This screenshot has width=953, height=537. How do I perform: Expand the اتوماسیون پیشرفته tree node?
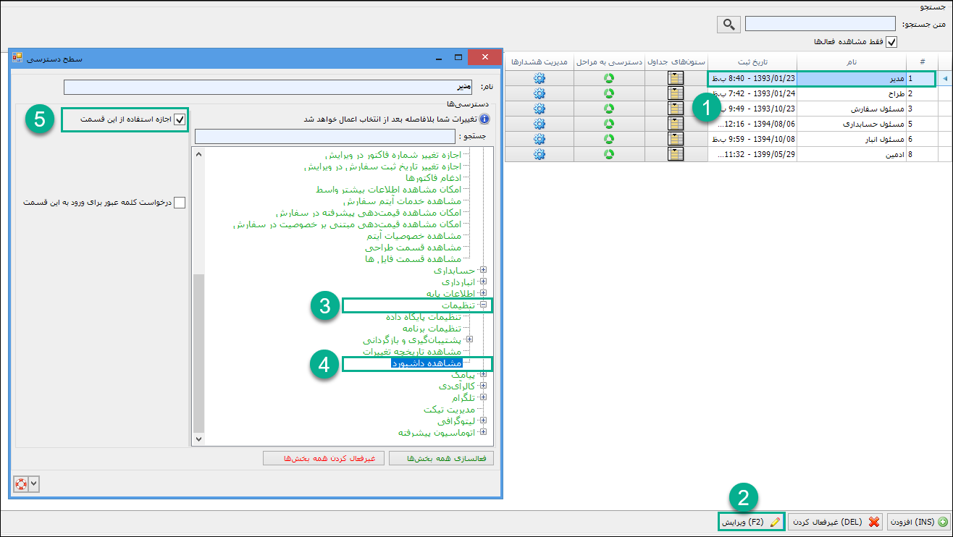click(x=483, y=432)
